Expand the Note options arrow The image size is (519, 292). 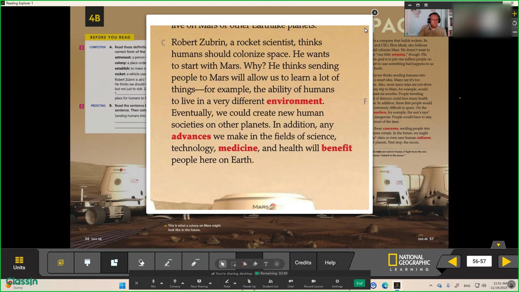[235, 283]
